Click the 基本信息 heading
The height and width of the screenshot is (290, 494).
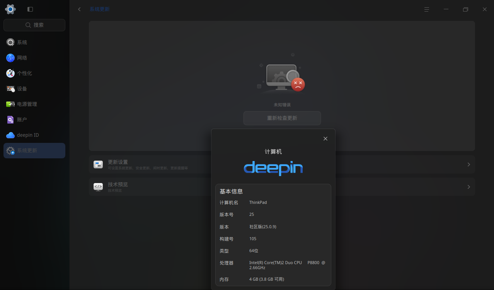[231, 192]
